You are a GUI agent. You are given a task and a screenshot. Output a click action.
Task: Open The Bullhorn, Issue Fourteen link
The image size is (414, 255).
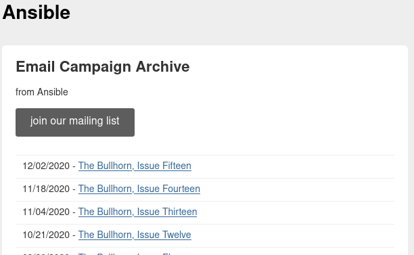click(139, 189)
